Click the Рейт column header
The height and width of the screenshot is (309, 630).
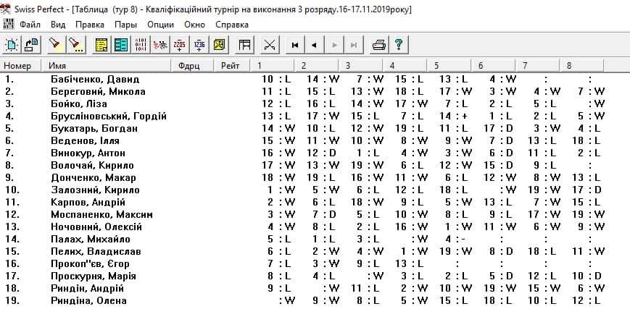[231, 65]
